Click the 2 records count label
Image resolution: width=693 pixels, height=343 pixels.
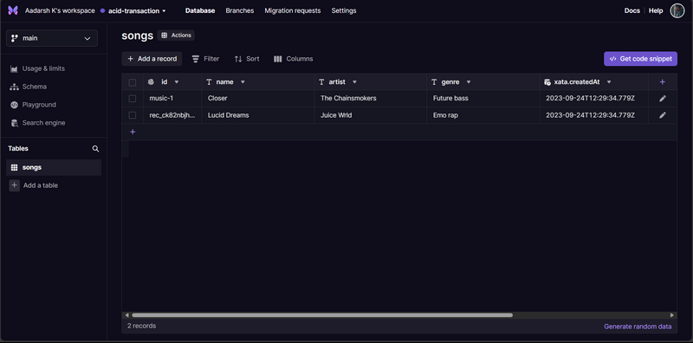click(141, 327)
